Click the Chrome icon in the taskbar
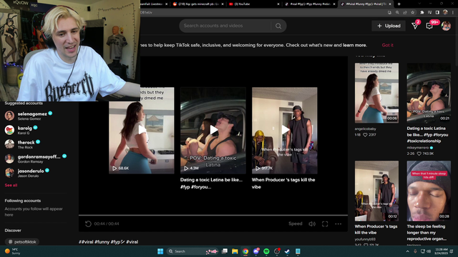 (245, 251)
